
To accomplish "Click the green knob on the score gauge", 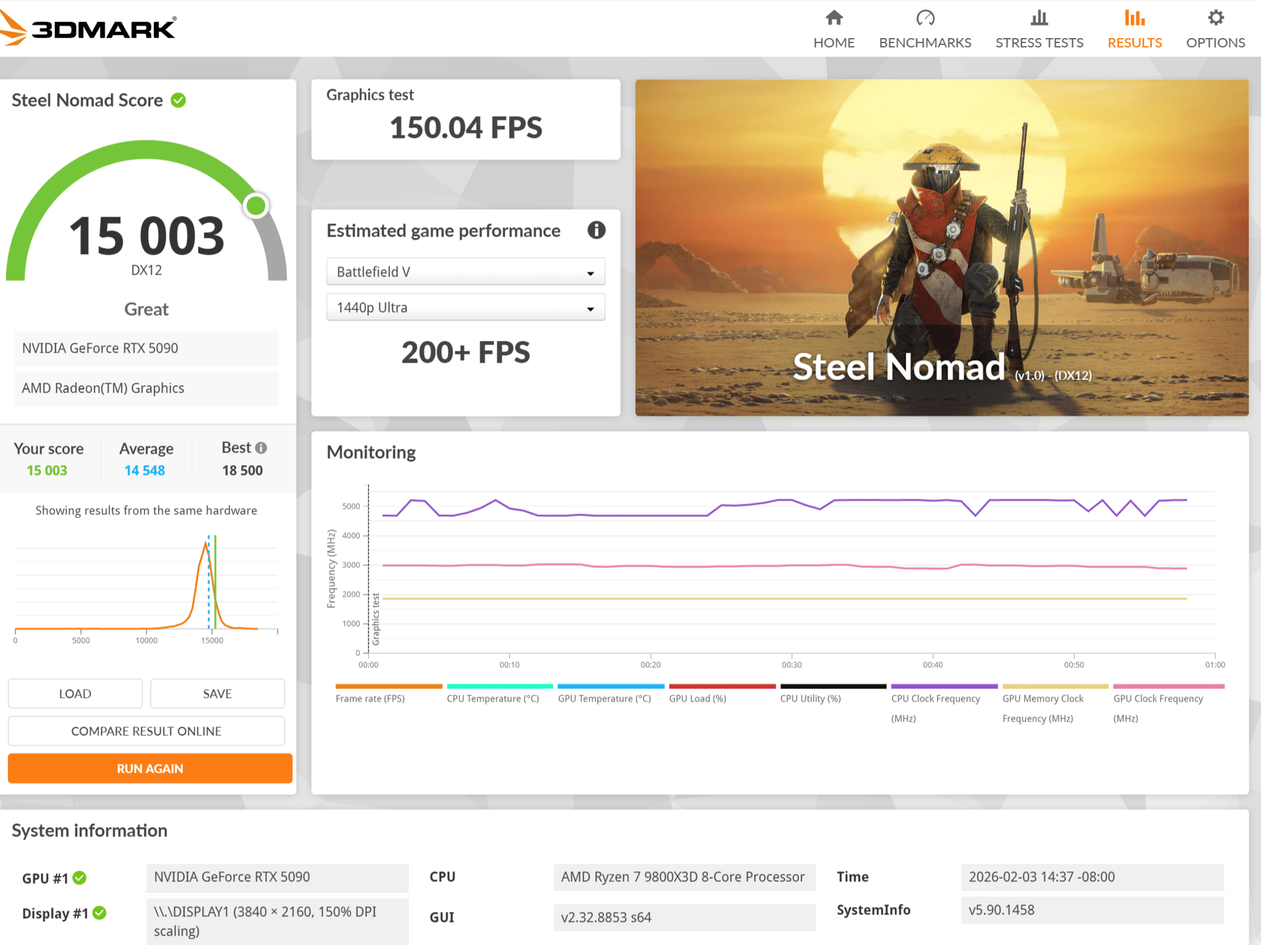I will [256, 205].
